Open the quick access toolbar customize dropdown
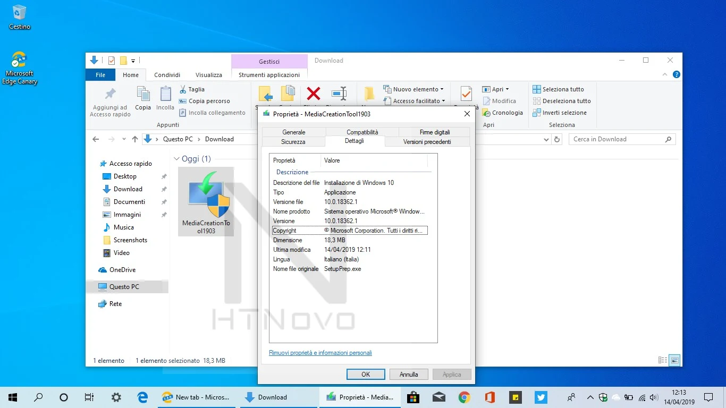Image resolution: width=726 pixels, height=408 pixels. (133, 61)
